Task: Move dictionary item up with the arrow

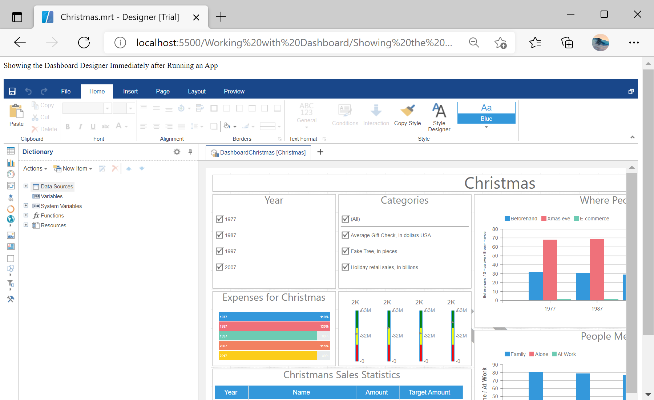Action: point(129,168)
